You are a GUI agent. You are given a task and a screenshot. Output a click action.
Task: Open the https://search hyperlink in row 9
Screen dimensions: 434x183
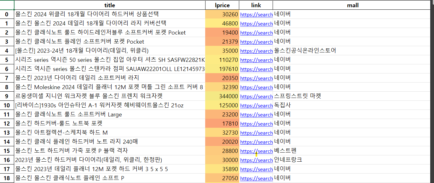point(256,96)
